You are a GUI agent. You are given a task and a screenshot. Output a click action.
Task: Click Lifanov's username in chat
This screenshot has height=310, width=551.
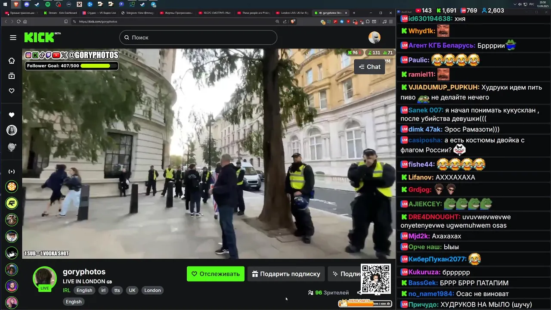click(x=421, y=177)
